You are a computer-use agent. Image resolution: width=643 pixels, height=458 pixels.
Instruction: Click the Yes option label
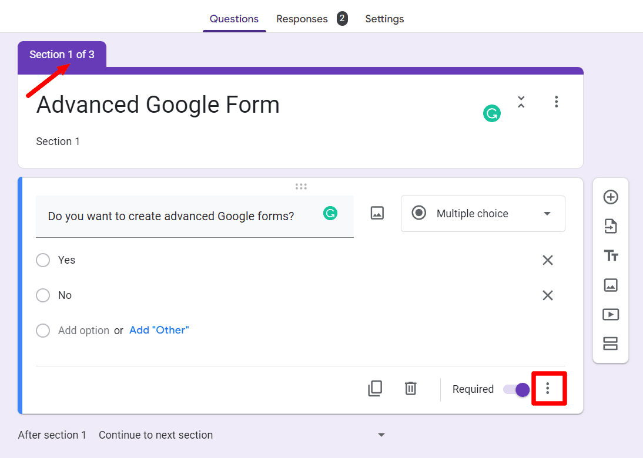[66, 260]
